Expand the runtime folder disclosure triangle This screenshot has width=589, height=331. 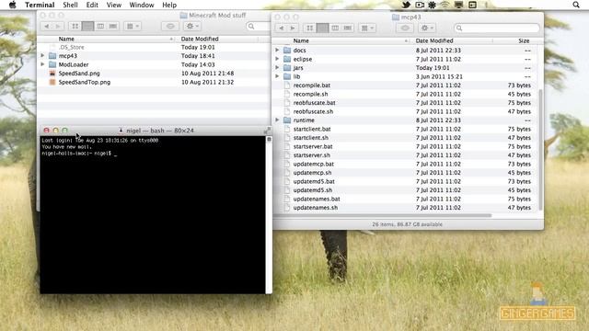tap(277, 120)
